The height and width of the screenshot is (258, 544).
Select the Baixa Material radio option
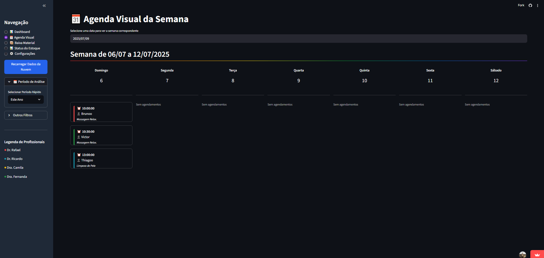point(6,43)
